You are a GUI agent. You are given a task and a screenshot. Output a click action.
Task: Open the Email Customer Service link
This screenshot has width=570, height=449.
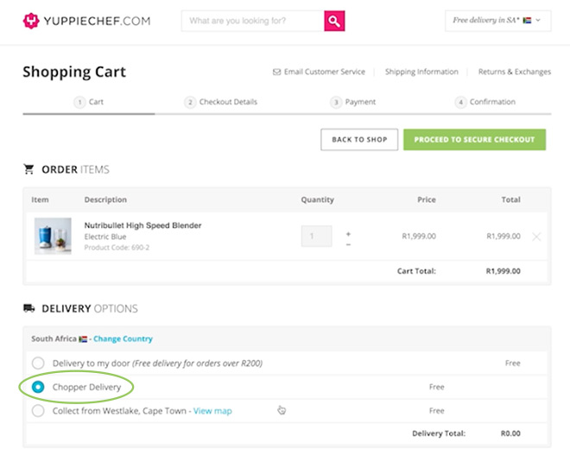click(x=324, y=72)
